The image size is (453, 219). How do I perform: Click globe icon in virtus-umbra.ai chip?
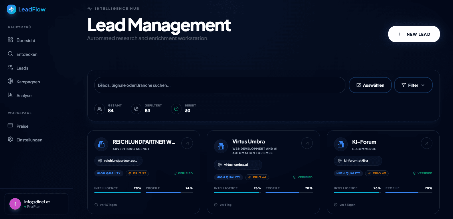220,165
